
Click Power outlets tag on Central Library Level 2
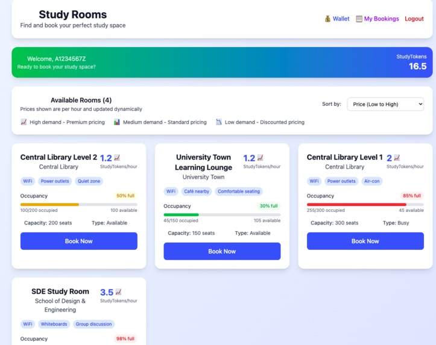pyautogui.click(x=55, y=181)
